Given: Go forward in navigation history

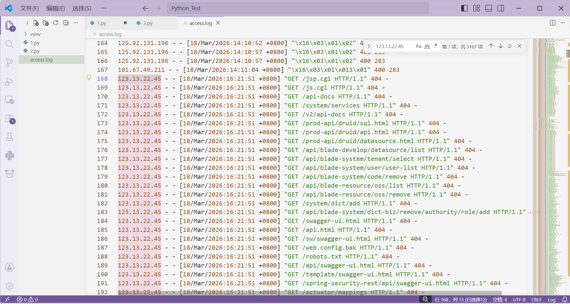Looking at the screenshot, I should [x=158, y=8].
